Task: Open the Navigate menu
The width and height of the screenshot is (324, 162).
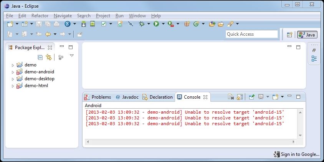Action: (x=63, y=16)
